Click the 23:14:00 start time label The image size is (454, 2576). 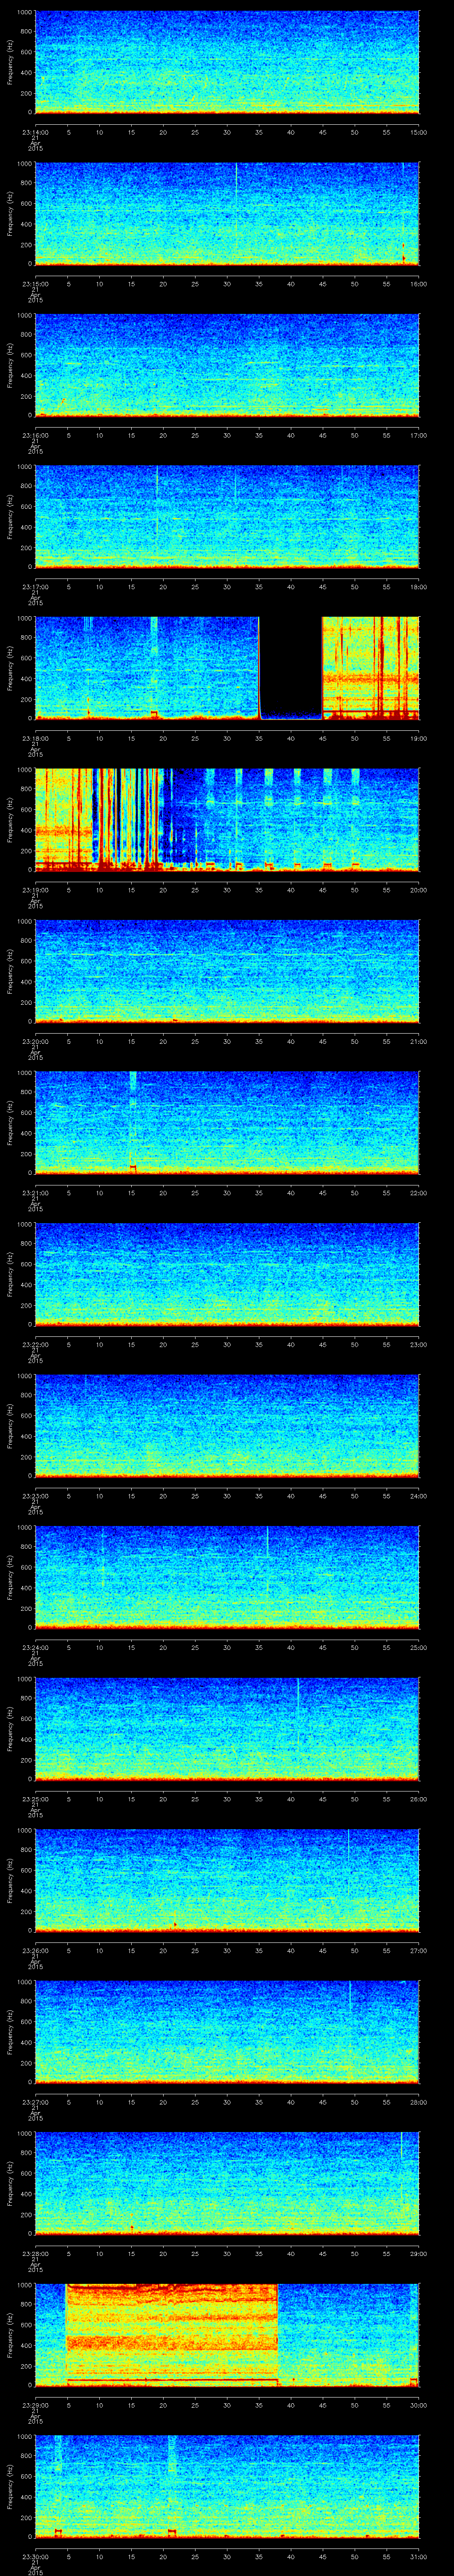[x=35, y=131]
